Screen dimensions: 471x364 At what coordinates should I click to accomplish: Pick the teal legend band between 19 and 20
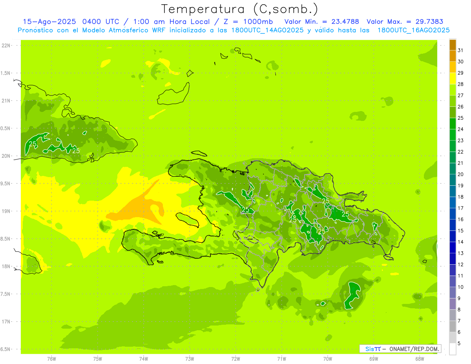point(453,180)
